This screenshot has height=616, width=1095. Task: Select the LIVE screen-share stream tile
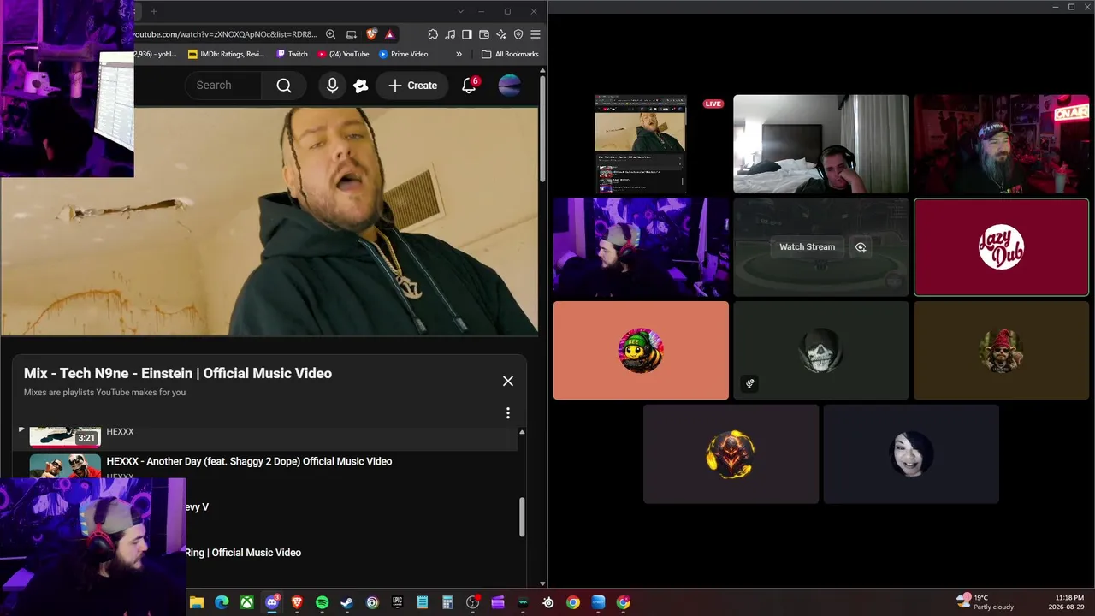(641, 144)
